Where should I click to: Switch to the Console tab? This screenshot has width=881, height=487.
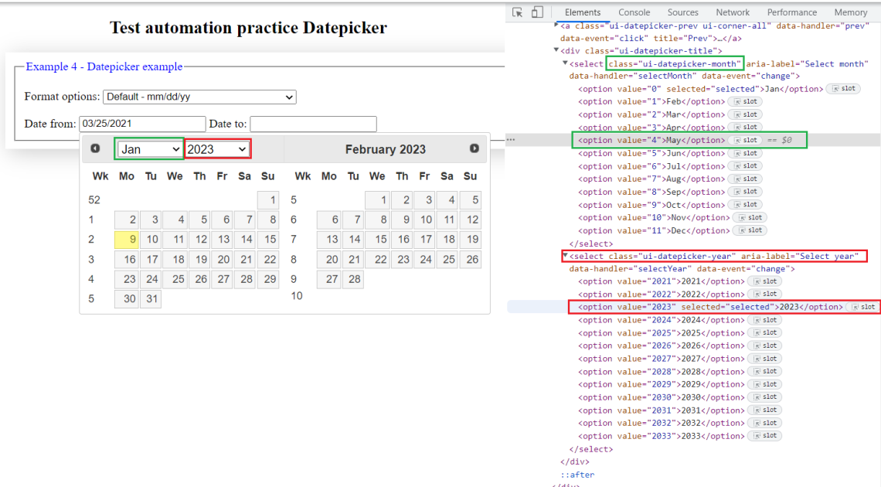pyautogui.click(x=634, y=12)
